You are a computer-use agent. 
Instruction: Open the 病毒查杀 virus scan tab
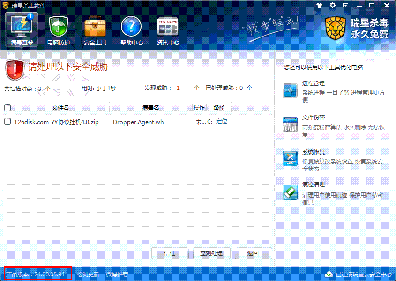click(x=22, y=30)
